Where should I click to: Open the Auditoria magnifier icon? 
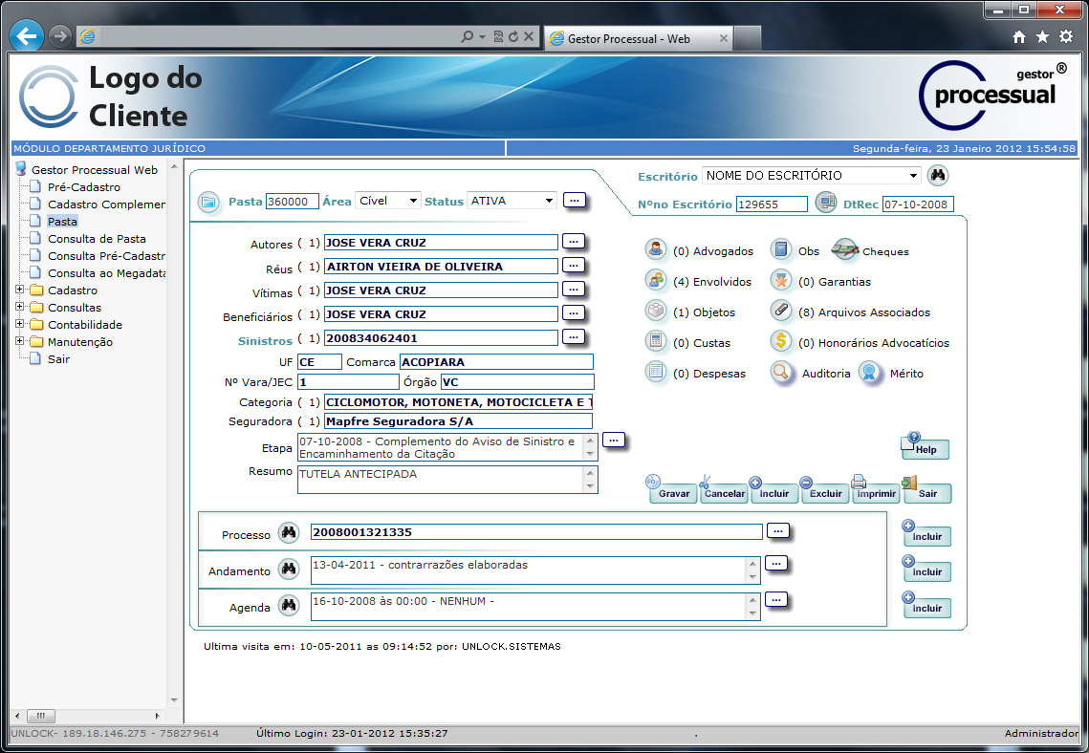point(781,373)
